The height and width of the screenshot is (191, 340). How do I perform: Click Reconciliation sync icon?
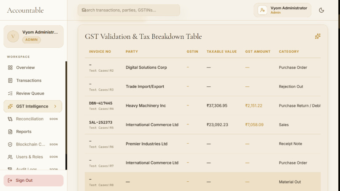click(10, 119)
